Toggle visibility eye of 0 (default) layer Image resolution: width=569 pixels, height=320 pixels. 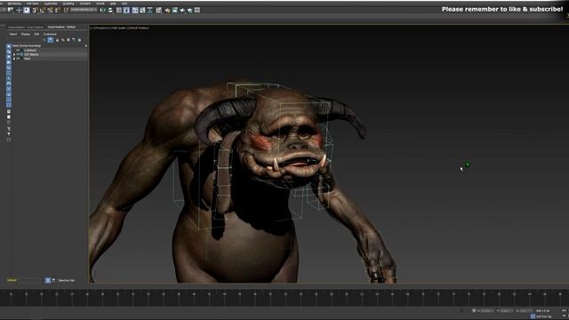pos(18,50)
